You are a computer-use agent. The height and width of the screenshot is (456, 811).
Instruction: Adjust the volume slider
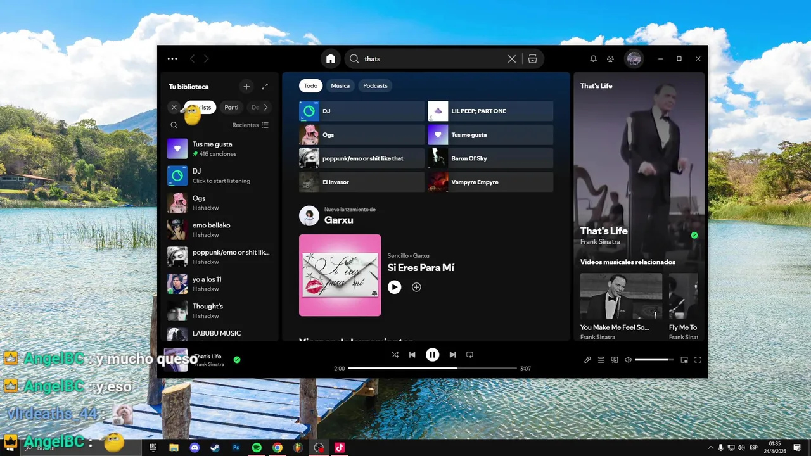[x=655, y=360]
